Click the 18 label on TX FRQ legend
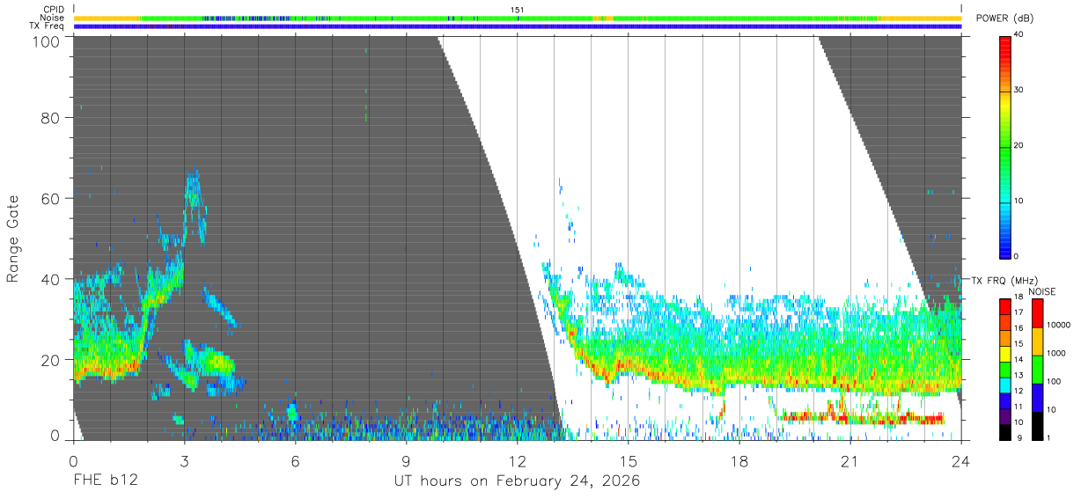The image size is (1081, 499). pyautogui.click(x=1019, y=297)
